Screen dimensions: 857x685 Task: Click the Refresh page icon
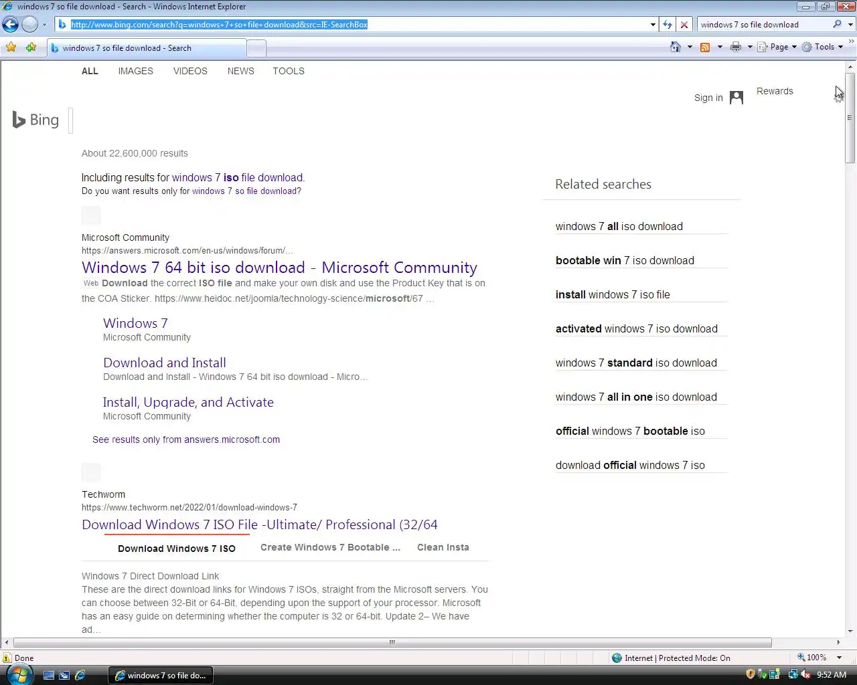[668, 25]
